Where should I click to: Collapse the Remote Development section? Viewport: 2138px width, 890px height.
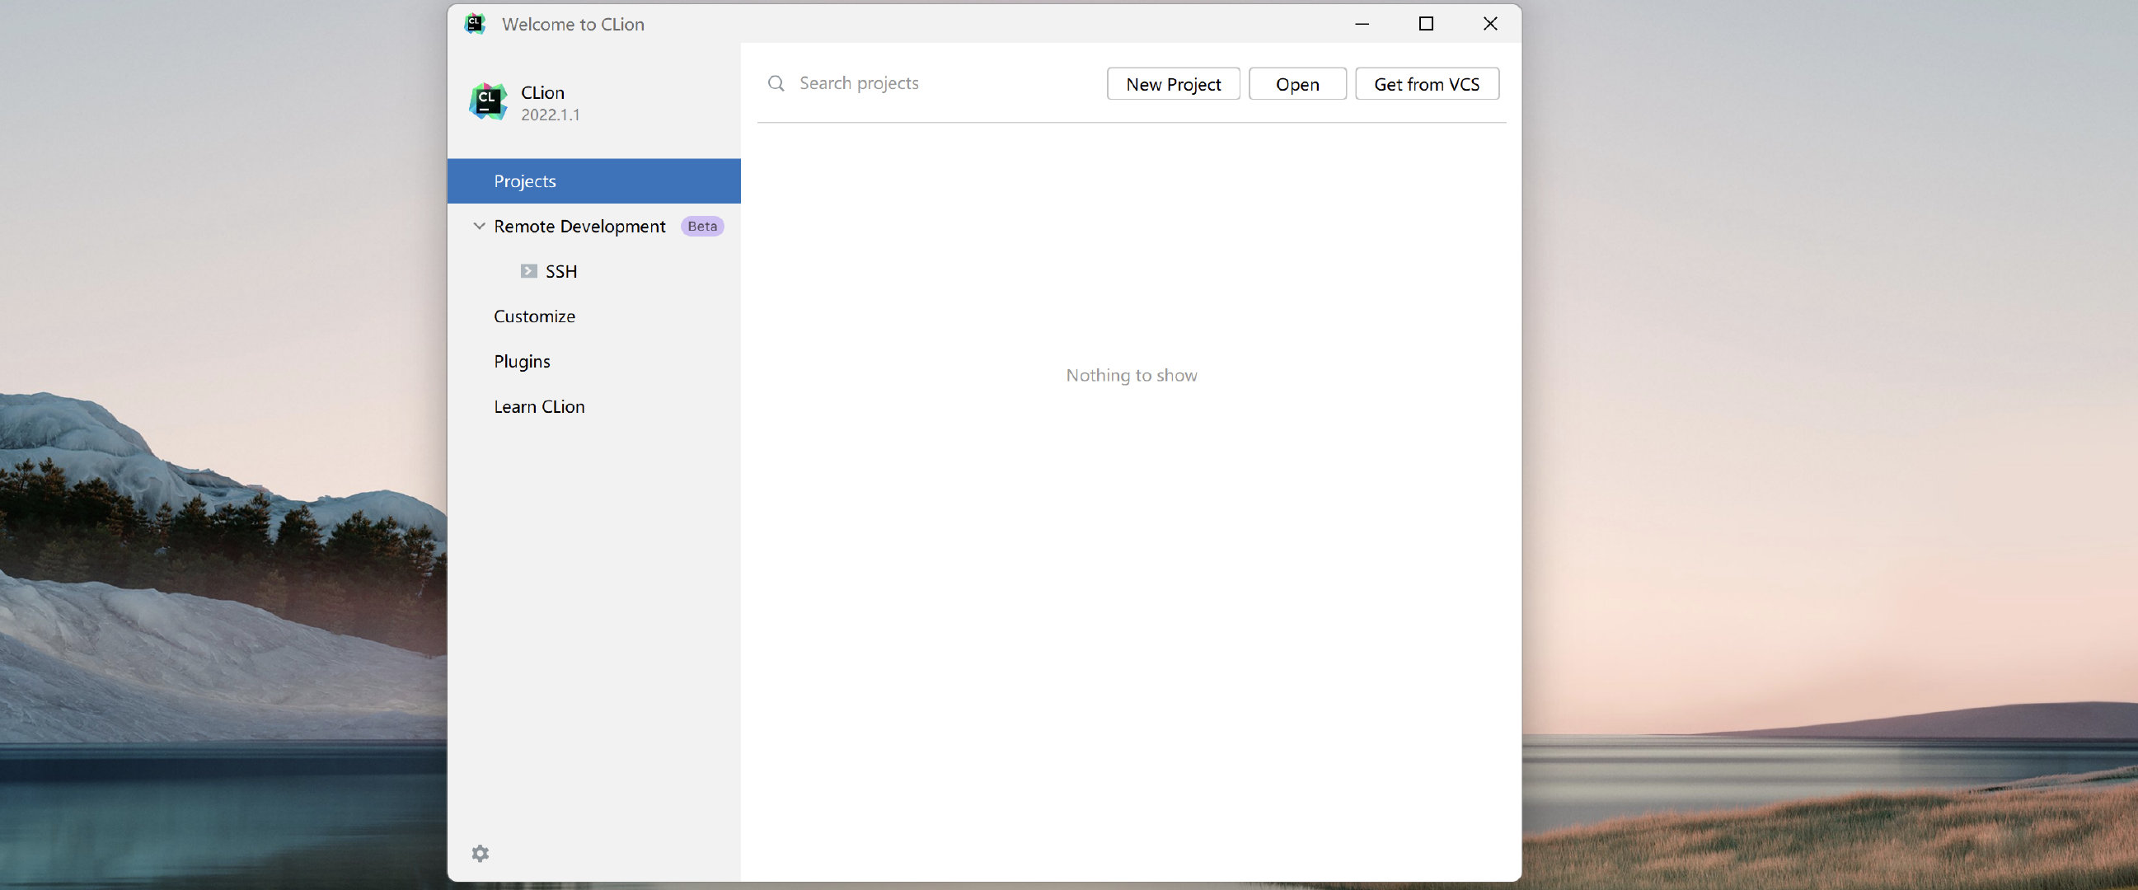coord(479,227)
